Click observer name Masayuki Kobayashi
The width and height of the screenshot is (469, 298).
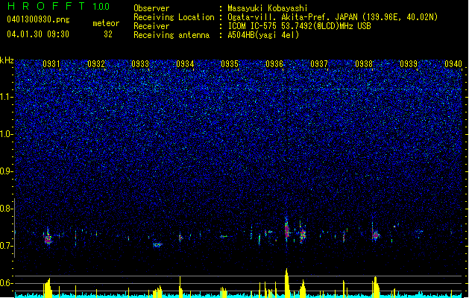(268, 8)
